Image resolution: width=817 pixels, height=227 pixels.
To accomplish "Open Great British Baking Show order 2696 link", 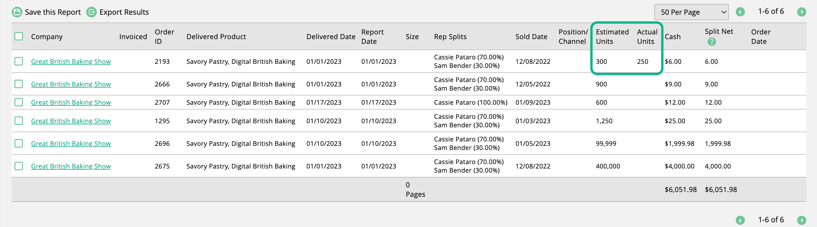I will (x=71, y=143).
